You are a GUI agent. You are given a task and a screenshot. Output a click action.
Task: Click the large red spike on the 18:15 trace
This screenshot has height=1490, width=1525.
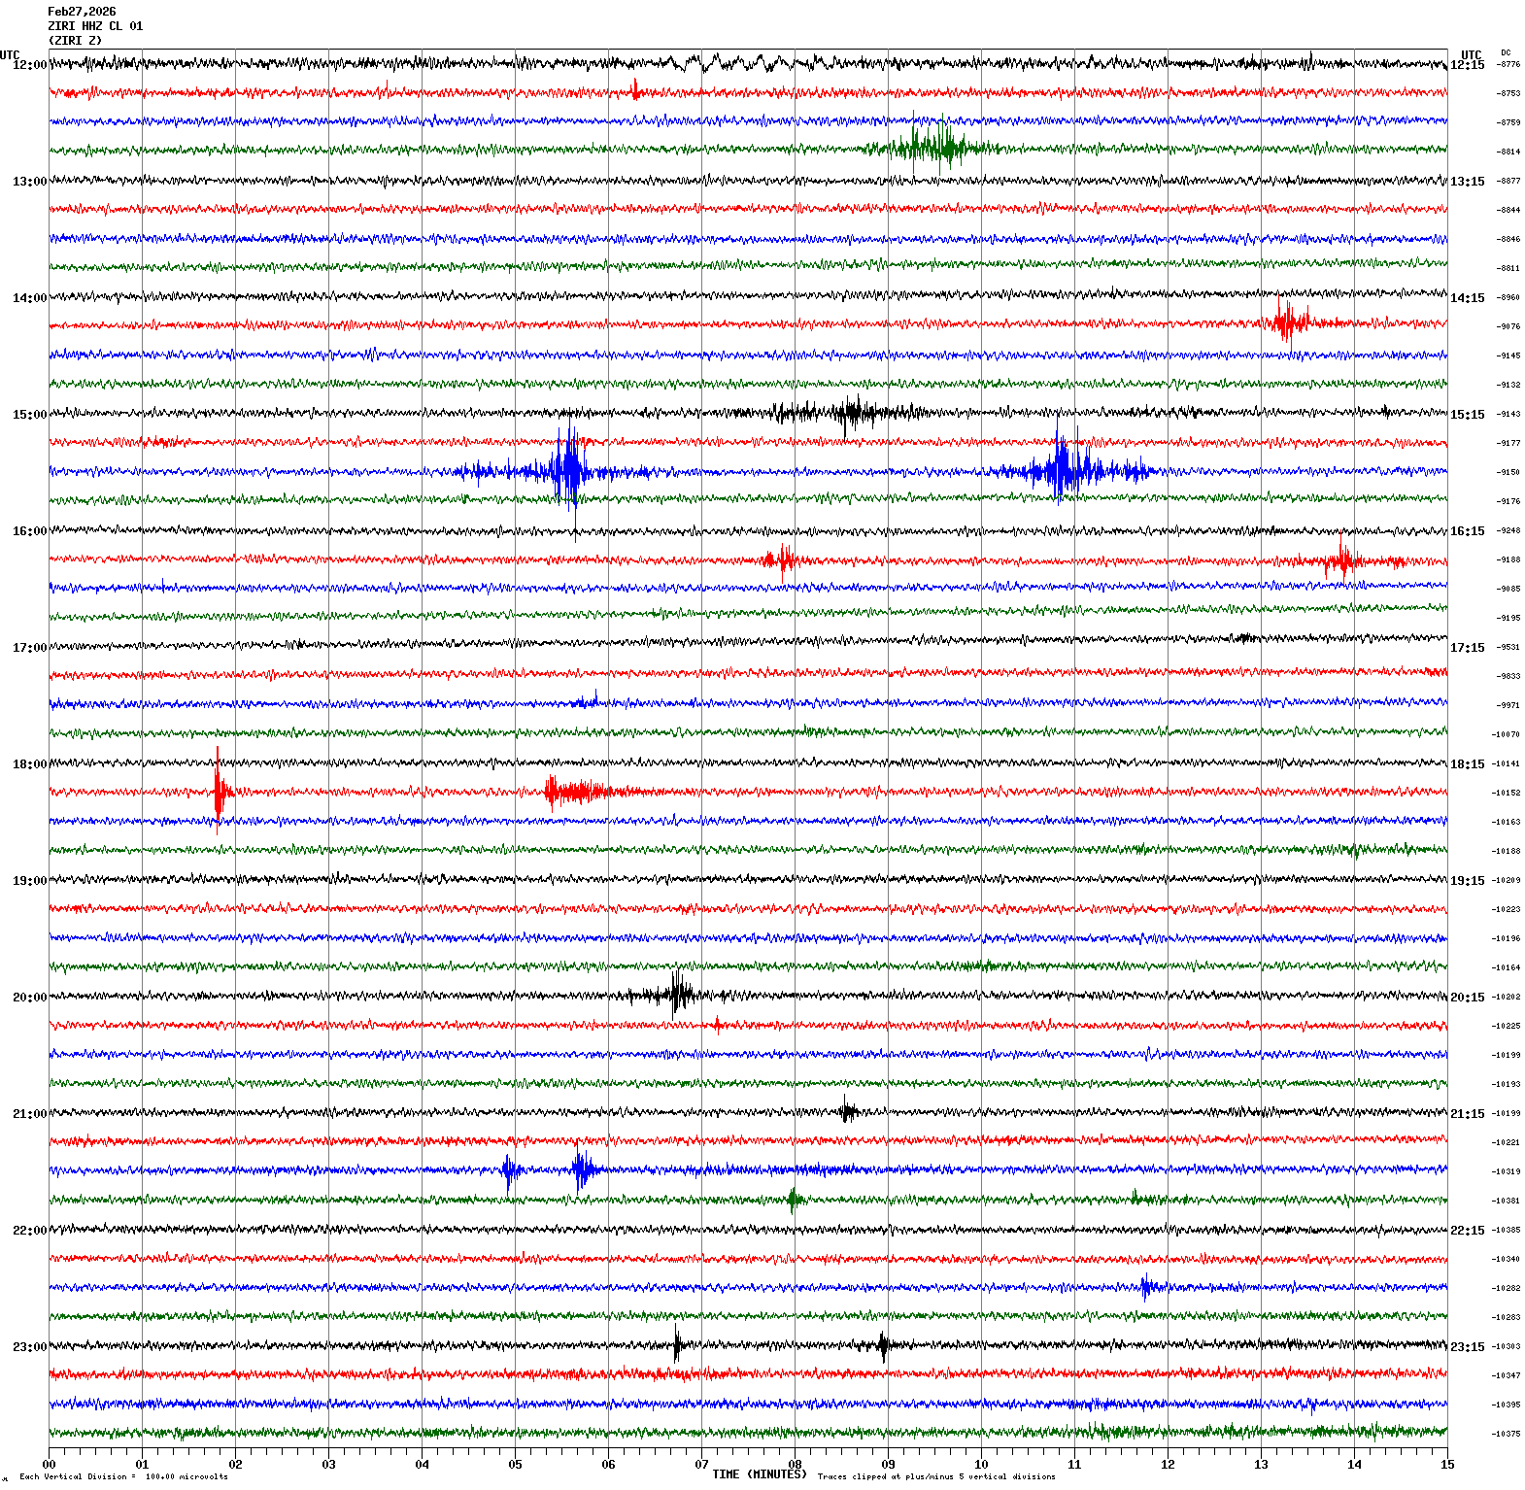[x=219, y=791]
